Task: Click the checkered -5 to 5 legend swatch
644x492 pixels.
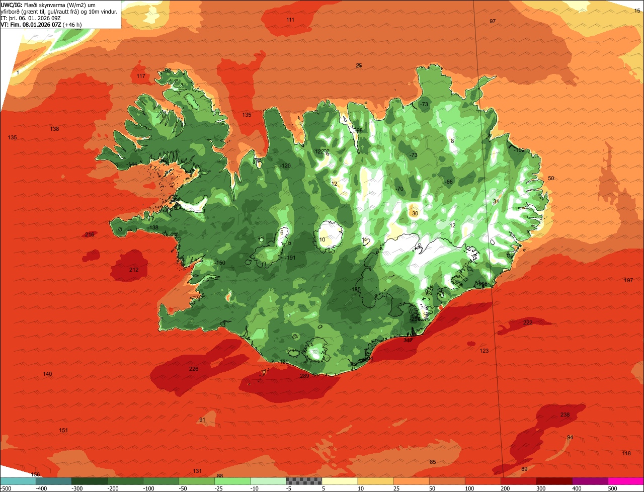Action: (304, 480)
